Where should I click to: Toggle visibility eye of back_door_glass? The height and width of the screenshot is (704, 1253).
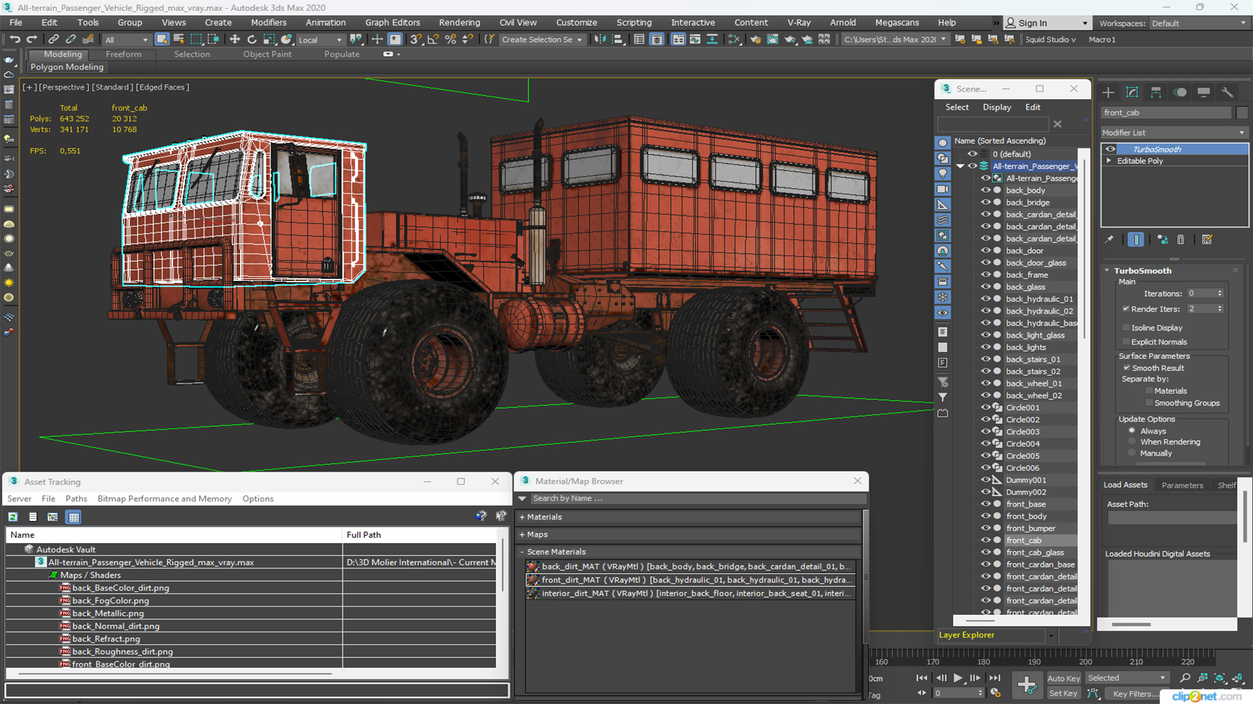point(985,263)
